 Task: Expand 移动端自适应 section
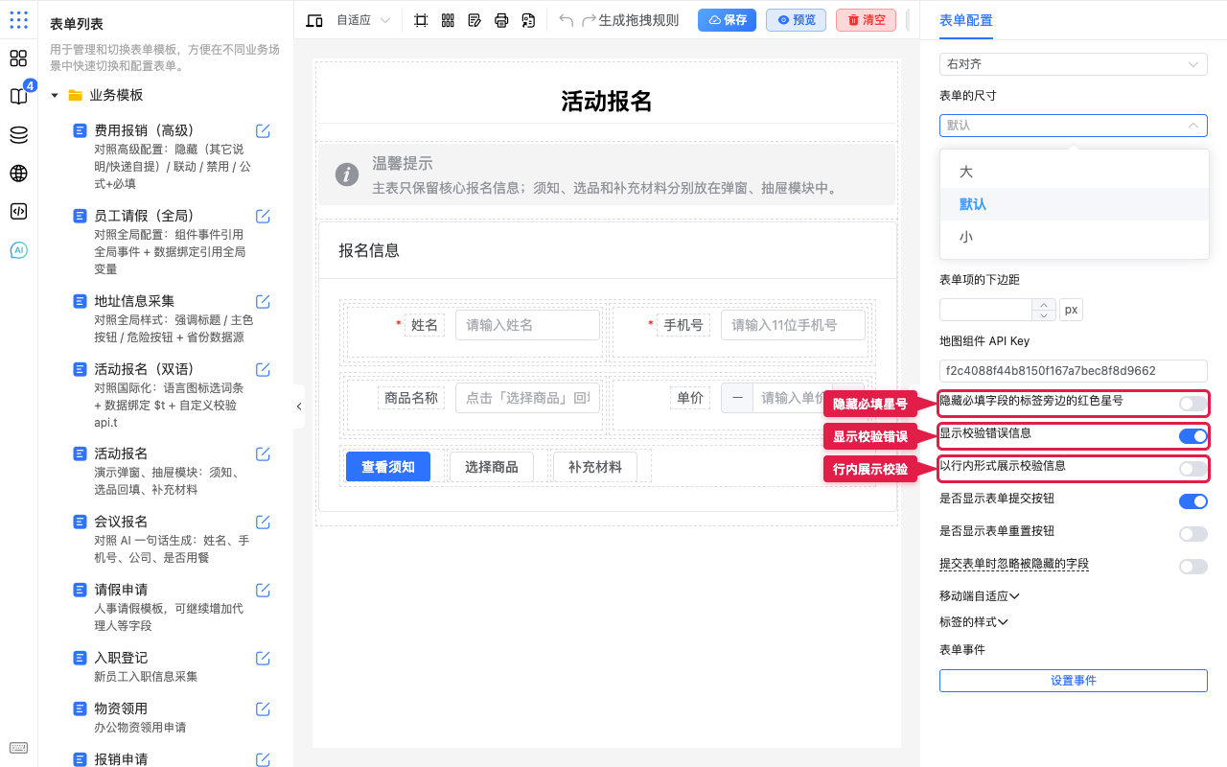pos(980,596)
